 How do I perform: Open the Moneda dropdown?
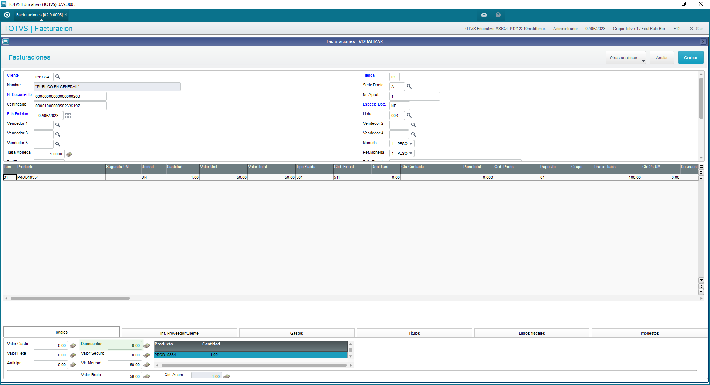click(x=402, y=144)
